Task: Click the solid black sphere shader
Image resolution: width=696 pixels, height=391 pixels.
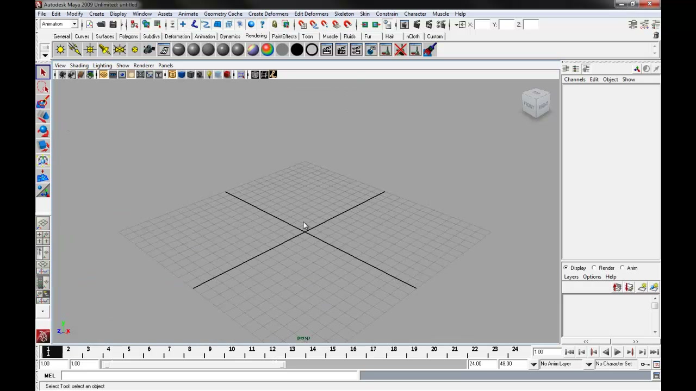Action: (297, 50)
